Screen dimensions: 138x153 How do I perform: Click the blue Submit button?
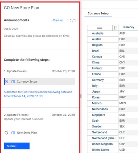coord(17,146)
